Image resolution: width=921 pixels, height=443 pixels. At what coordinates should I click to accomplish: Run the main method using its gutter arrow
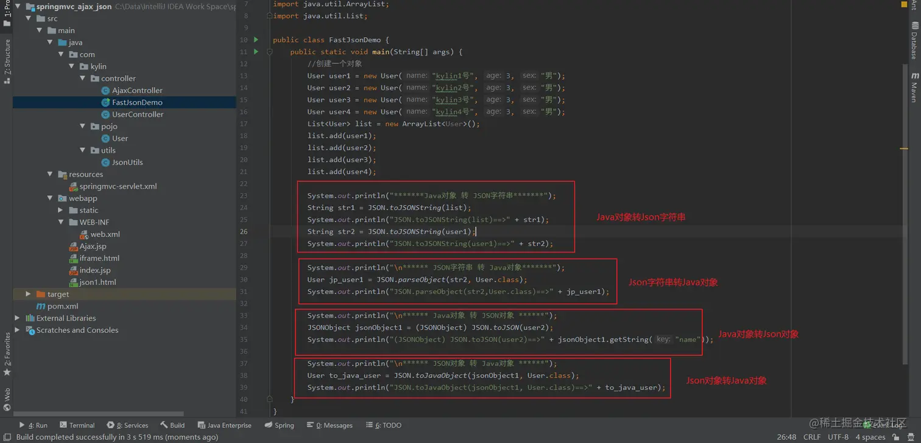coord(256,52)
